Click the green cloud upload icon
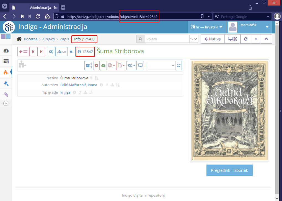 click(103, 65)
